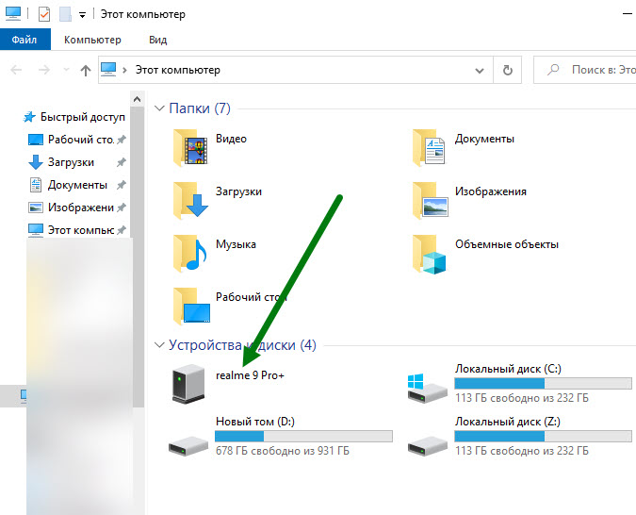Select Быстрый доступ in the sidebar
Image resolution: width=636 pixels, height=515 pixels.
point(82,117)
